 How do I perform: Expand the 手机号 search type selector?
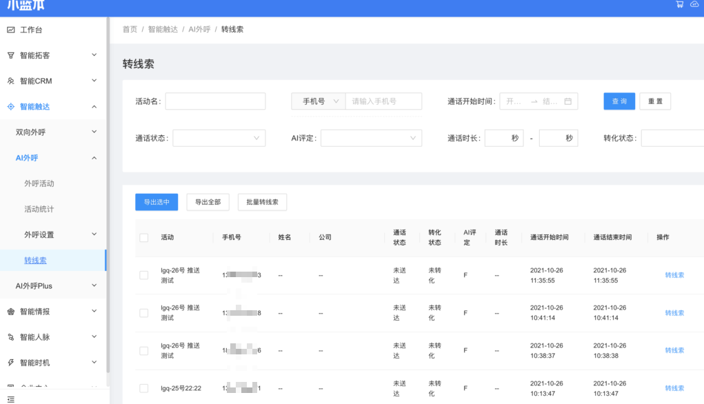pos(319,101)
